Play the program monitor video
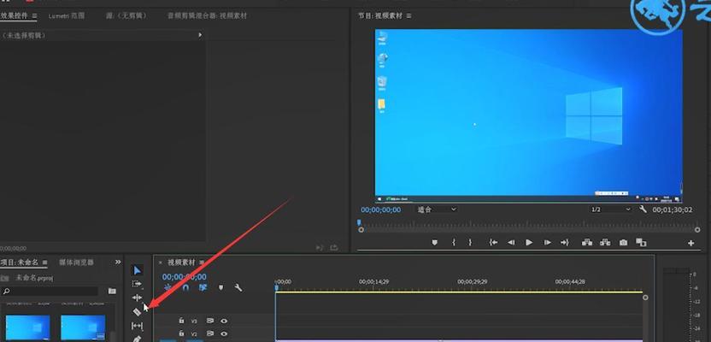 click(x=529, y=243)
